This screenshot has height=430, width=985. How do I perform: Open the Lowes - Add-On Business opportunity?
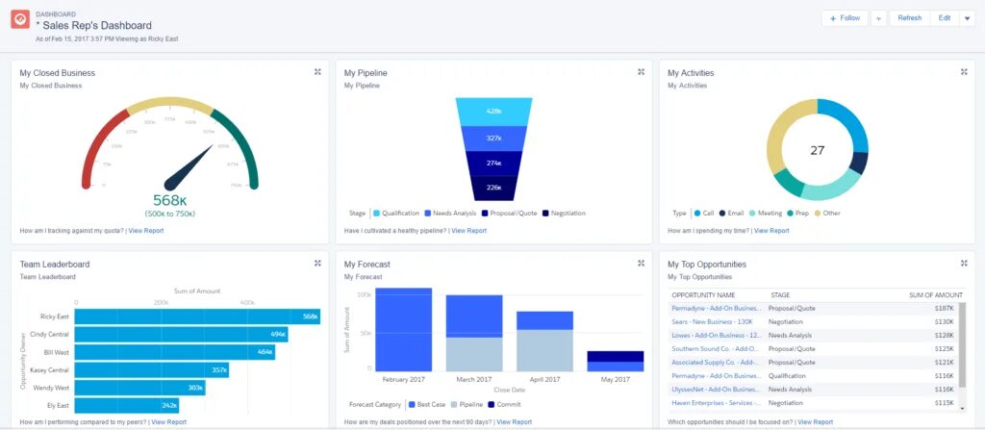[716, 335]
